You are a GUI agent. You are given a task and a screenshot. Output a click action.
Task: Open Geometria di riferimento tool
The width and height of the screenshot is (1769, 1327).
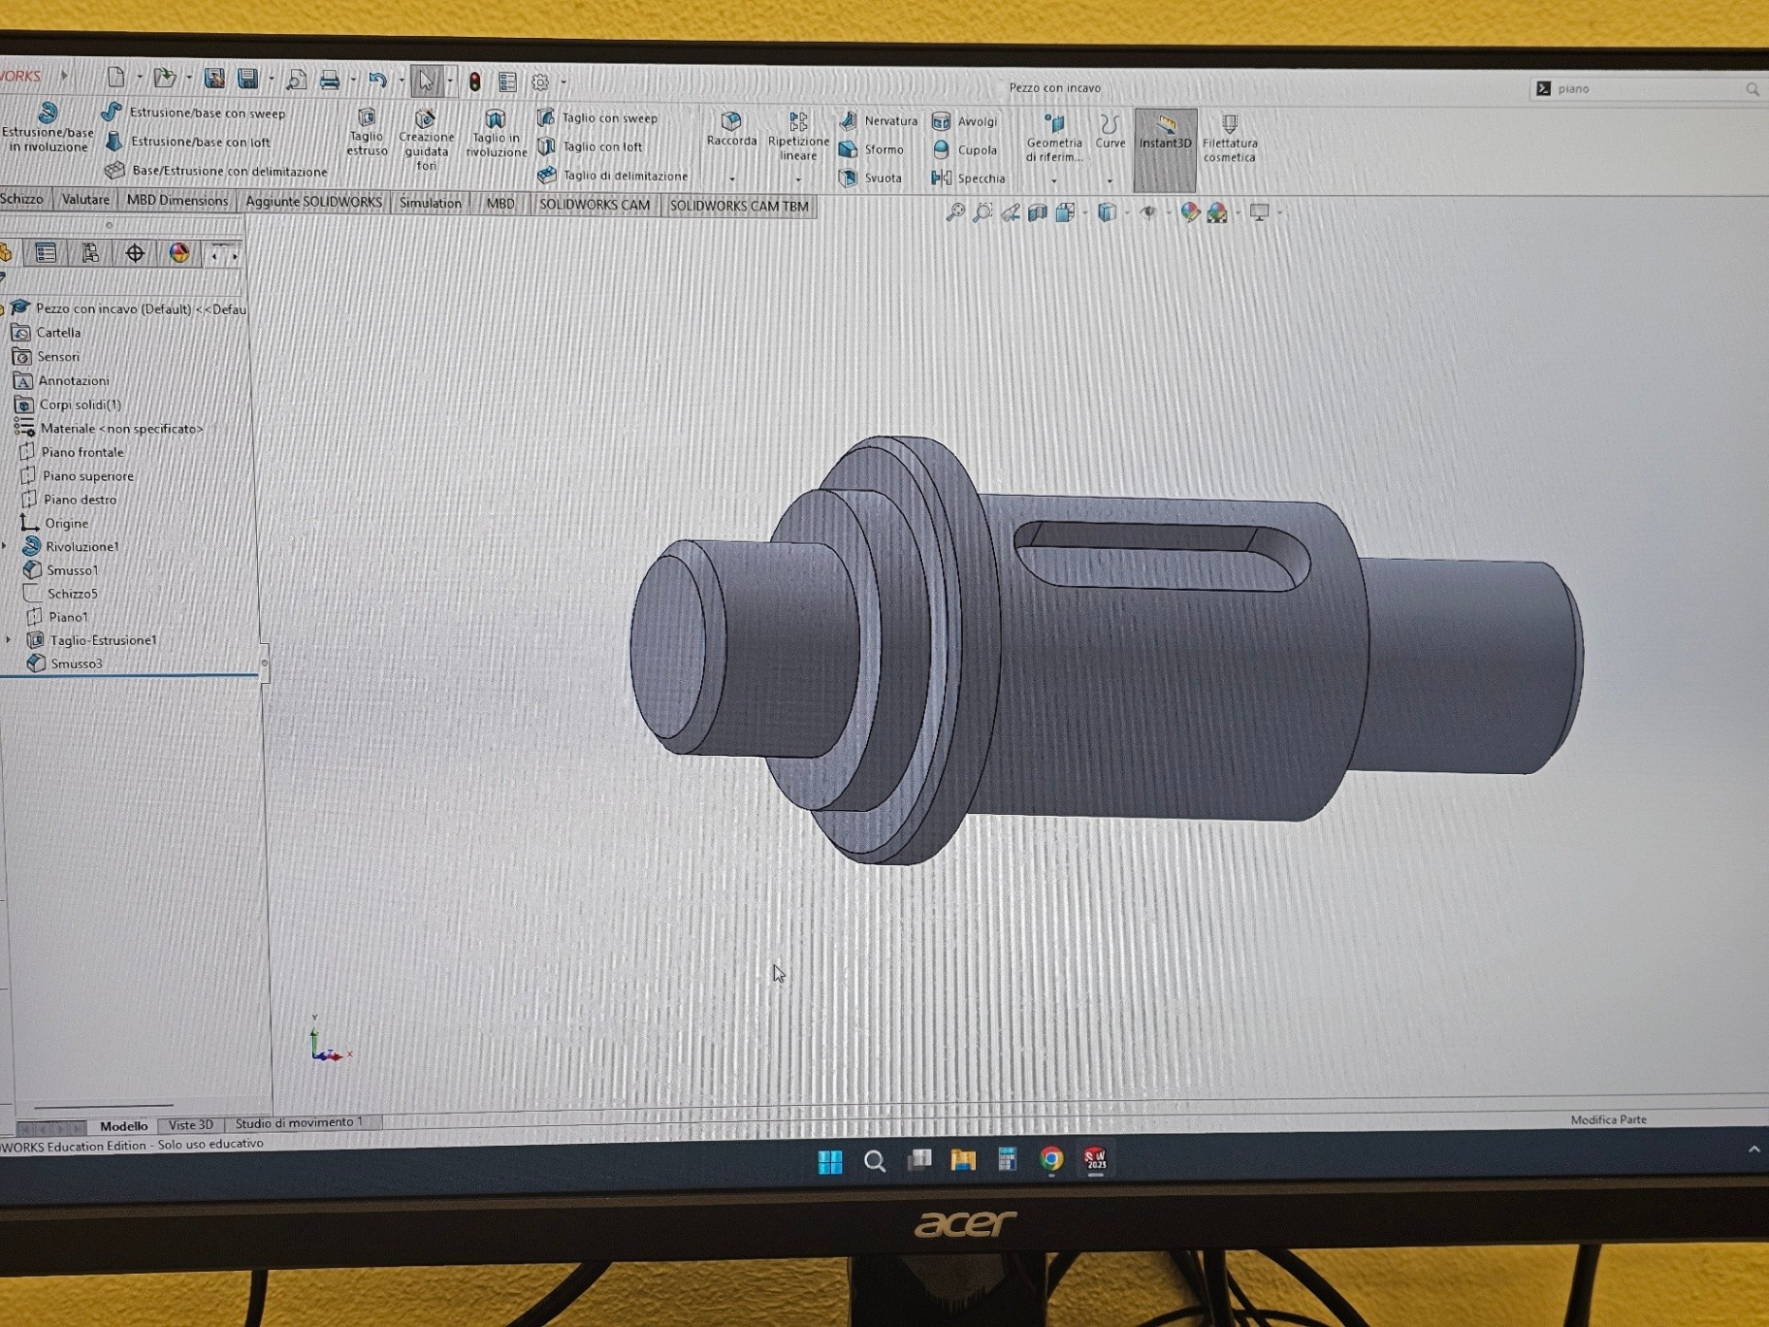tap(1054, 138)
